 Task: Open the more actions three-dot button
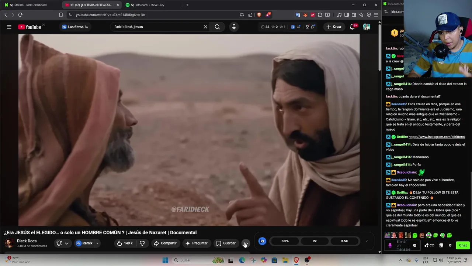246,243
